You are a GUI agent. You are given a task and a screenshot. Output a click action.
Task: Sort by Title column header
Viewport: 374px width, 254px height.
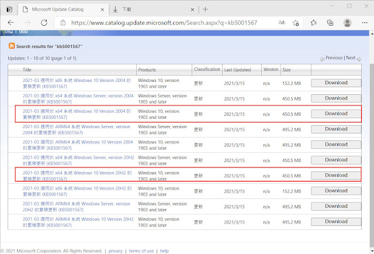coord(27,70)
